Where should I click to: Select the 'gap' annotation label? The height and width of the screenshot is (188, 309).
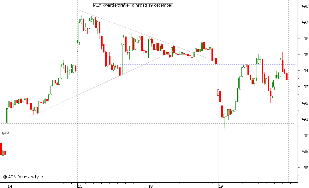point(5,133)
